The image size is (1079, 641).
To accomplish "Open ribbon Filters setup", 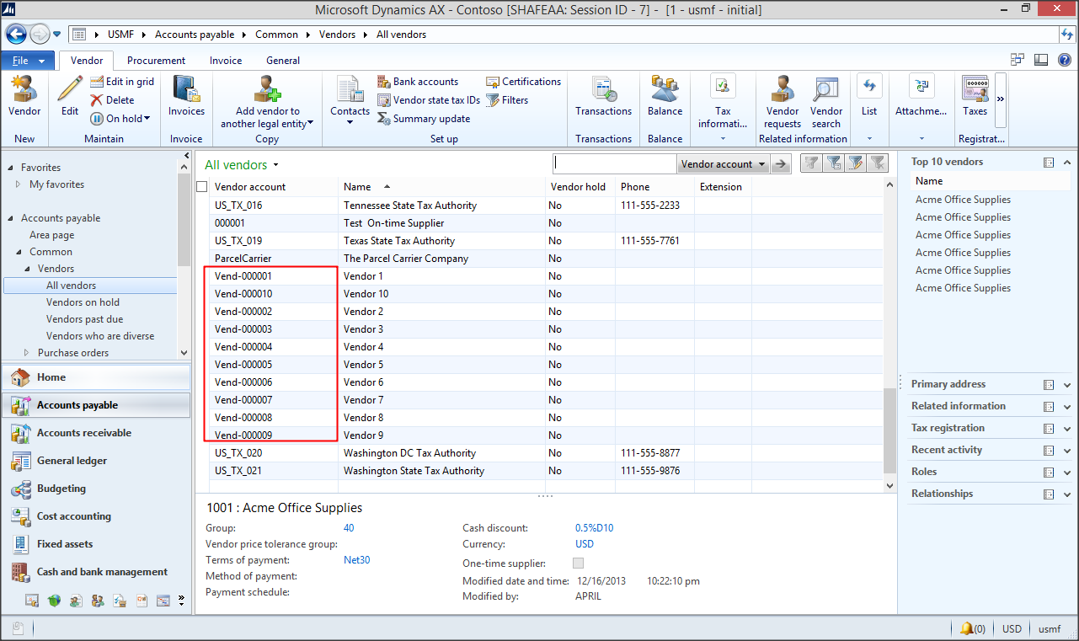I will click(x=507, y=100).
